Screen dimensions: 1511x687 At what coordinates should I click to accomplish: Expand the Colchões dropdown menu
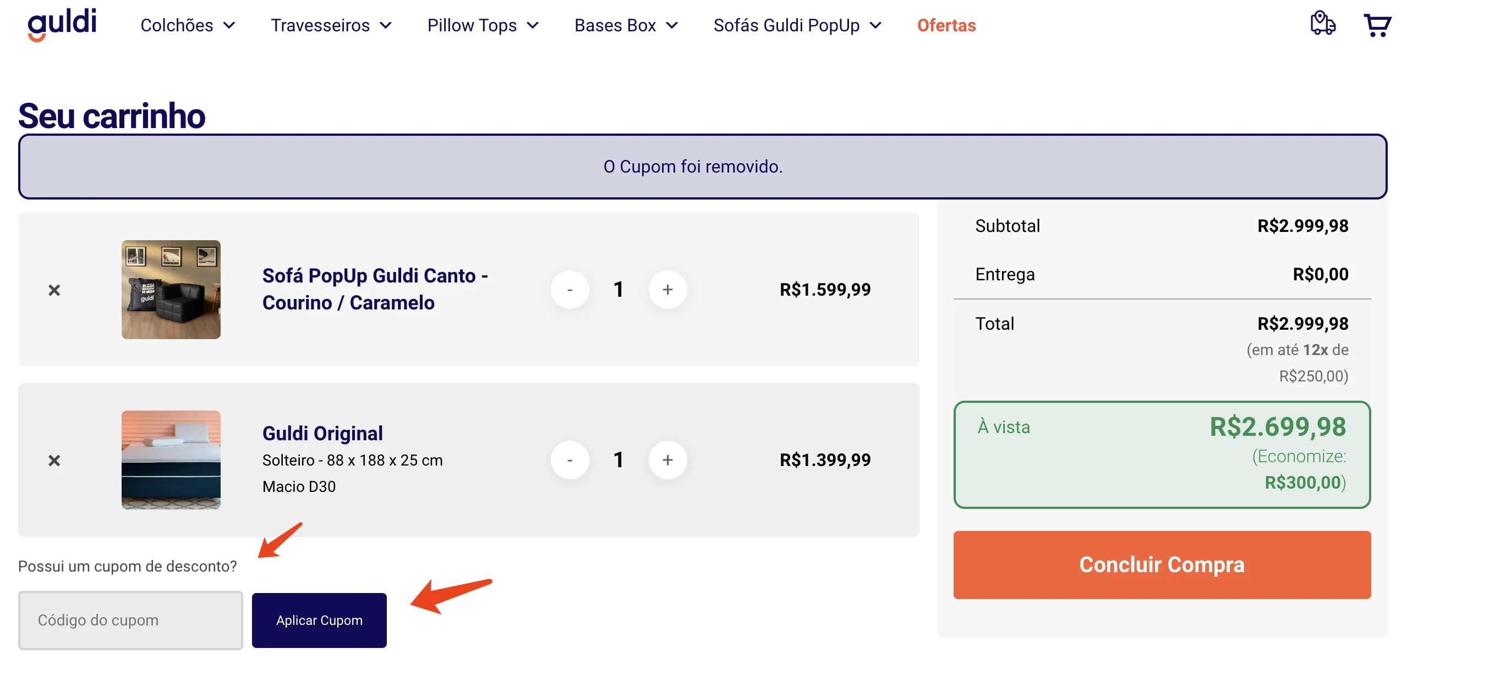(x=188, y=25)
